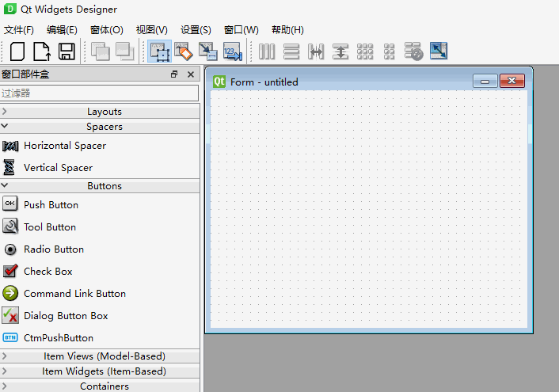The image size is (559, 392).
Task: Create a new form with the New icon
Action: (x=17, y=51)
